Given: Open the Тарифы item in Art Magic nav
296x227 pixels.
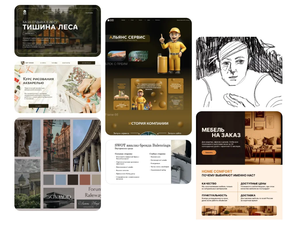Looking at the screenshot, I should [54, 63].
